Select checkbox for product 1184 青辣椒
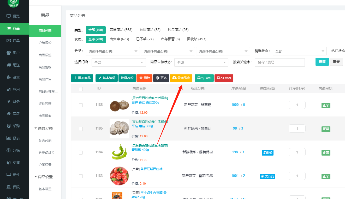 [x=81, y=152]
